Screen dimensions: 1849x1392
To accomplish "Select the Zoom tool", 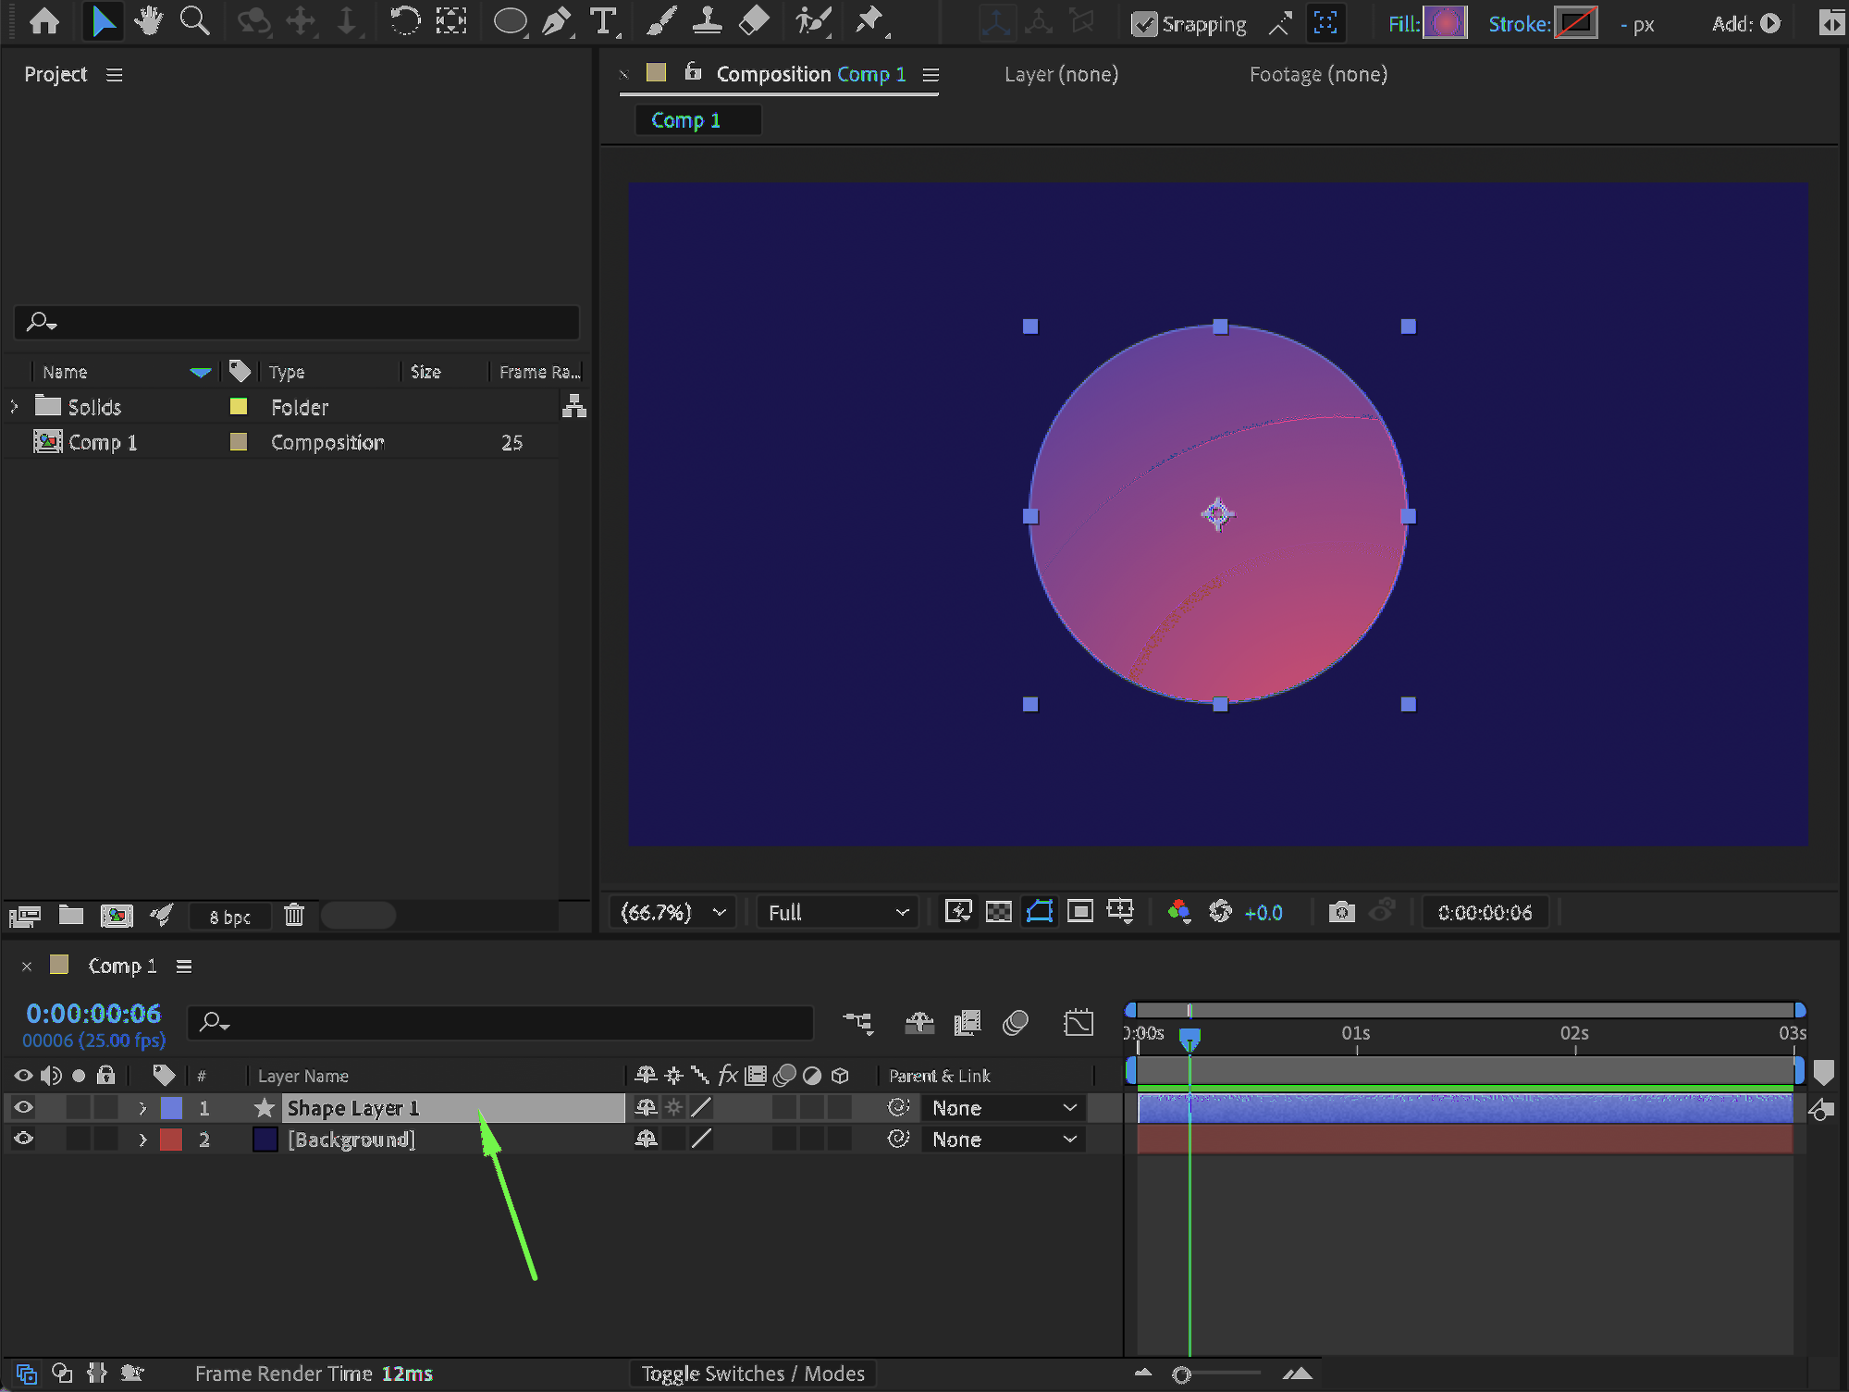I will coord(194,20).
